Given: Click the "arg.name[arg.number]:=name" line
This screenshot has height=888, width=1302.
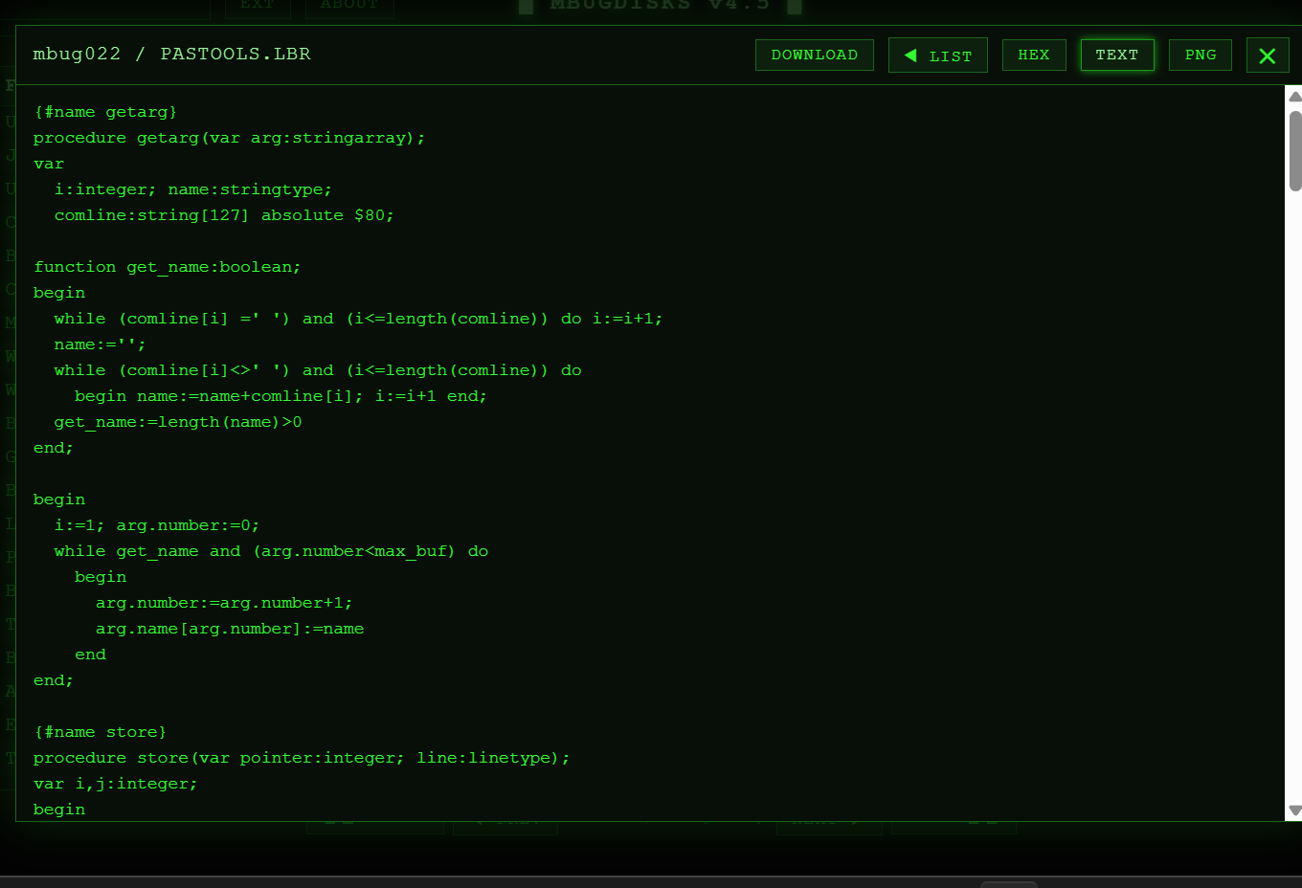Looking at the screenshot, I should (x=230, y=629).
